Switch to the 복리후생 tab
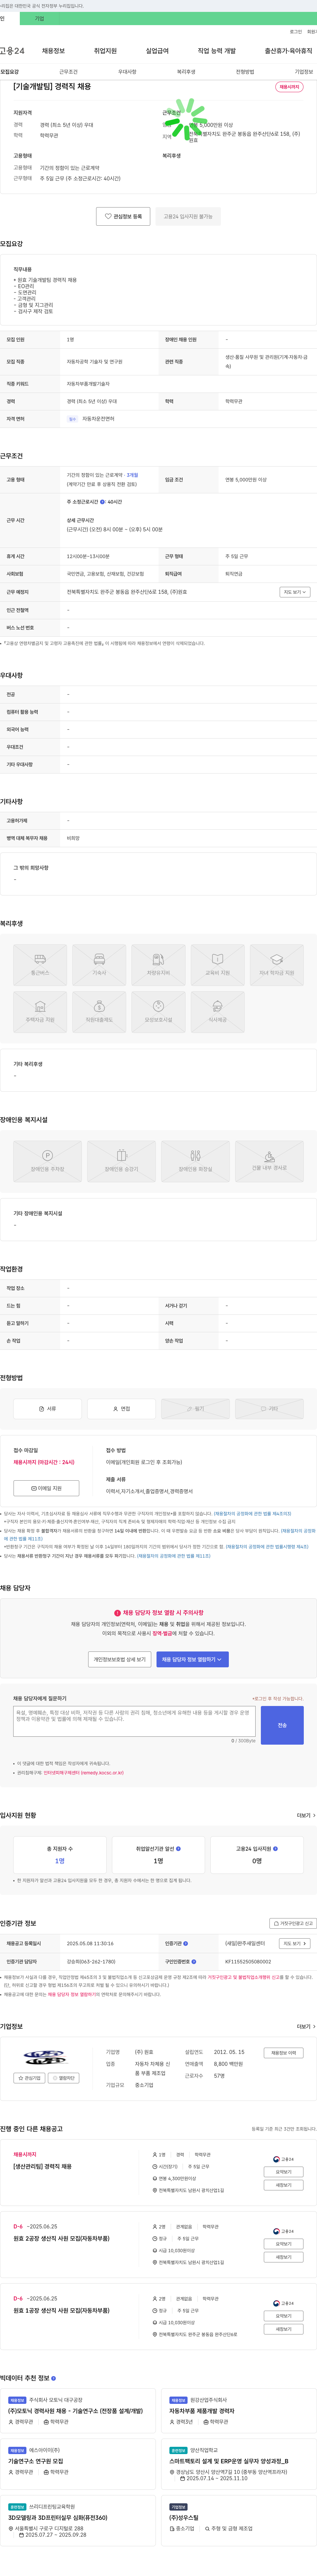This screenshot has height=2576, width=317. (x=186, y=72)
